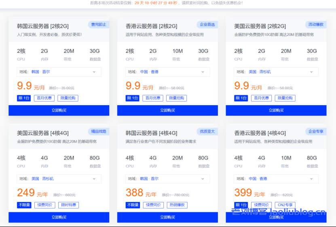This screenshot has width=336, height=227.
Task: Open the 韩国·首尔 region dropdown in 2核2G card
Action: 59,72
